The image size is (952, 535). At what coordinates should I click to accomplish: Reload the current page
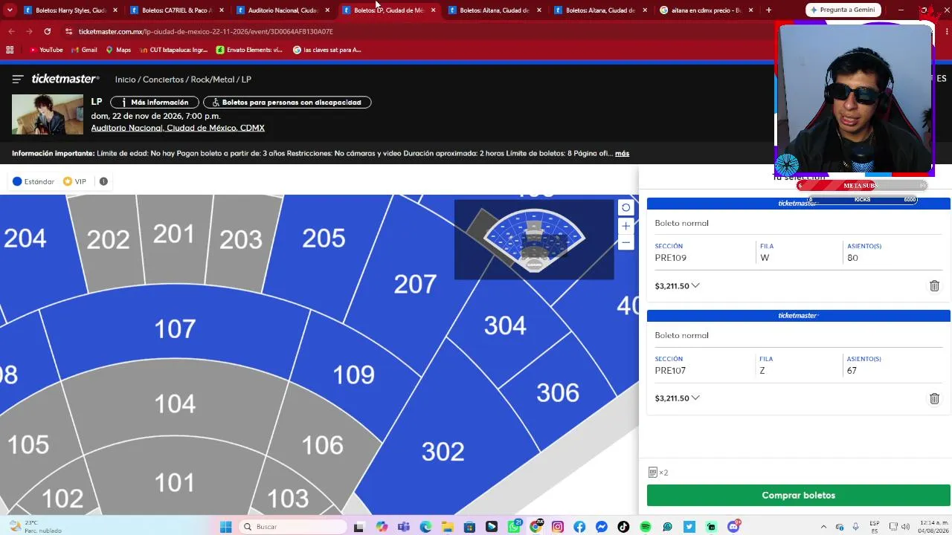(x=48, y=31)
